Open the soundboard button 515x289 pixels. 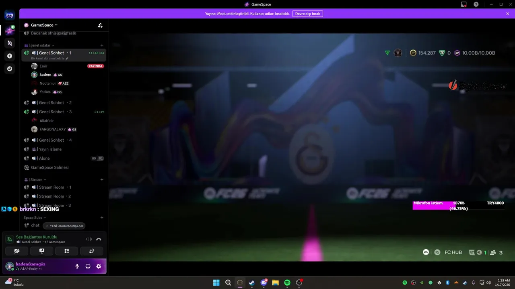tap(92, 251)
